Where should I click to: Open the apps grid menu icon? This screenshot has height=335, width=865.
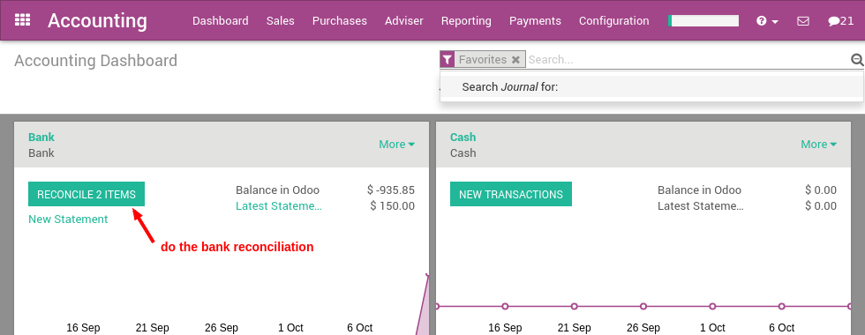(23, 20)
